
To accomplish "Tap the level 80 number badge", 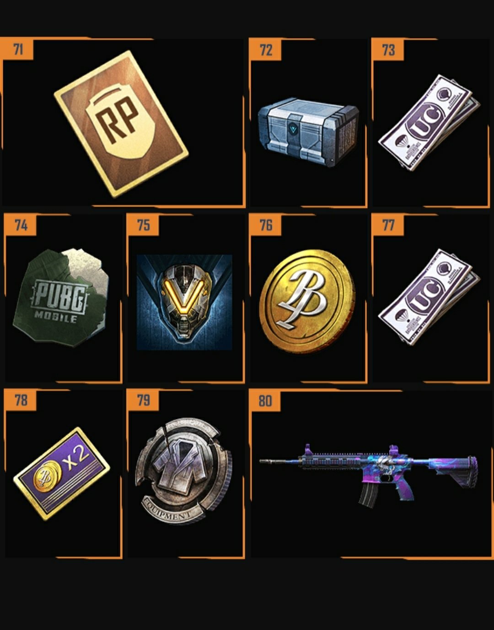I will (265, 401).
